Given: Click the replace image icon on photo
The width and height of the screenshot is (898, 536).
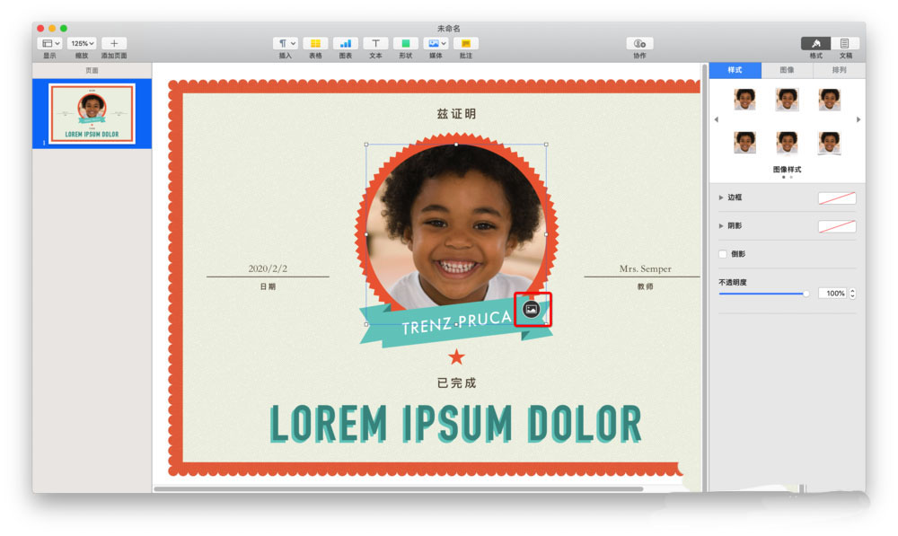Looking at the screenshot, I should point(532,309).
